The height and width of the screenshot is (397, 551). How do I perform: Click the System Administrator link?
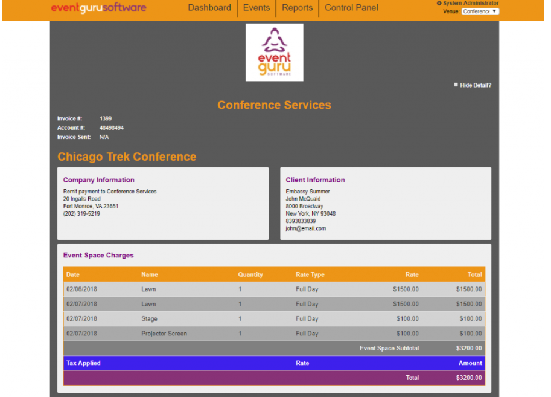(x=471, y=3)
